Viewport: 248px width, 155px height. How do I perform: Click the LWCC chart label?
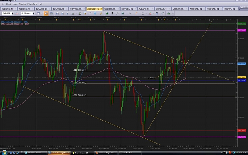(151, 78)
